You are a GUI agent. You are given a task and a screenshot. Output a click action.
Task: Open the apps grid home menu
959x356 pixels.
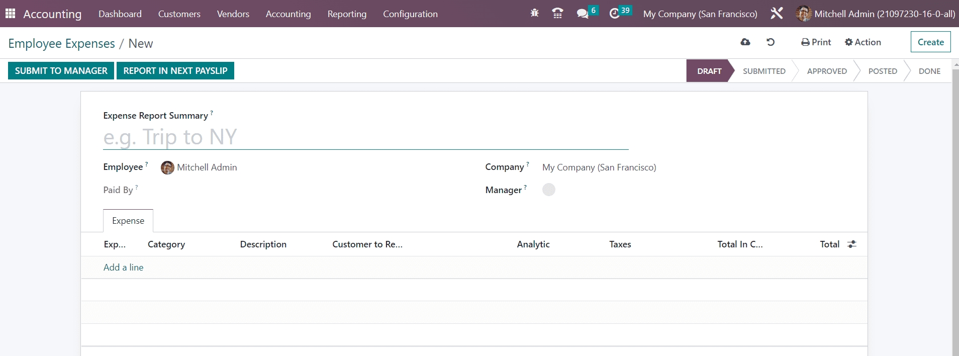coord(10,14)
